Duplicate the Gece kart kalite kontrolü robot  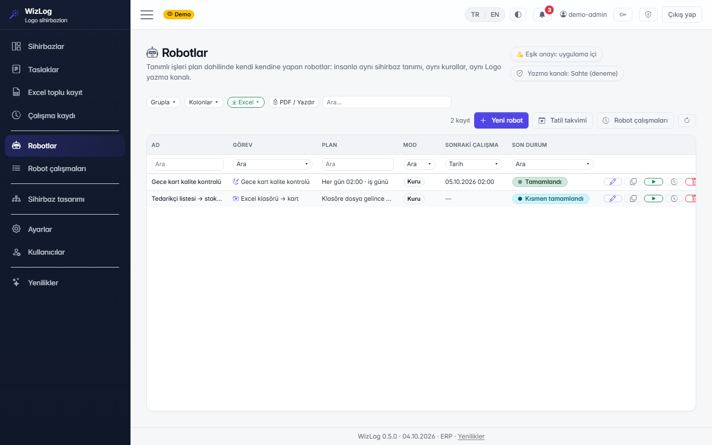(x=633, y=182)
